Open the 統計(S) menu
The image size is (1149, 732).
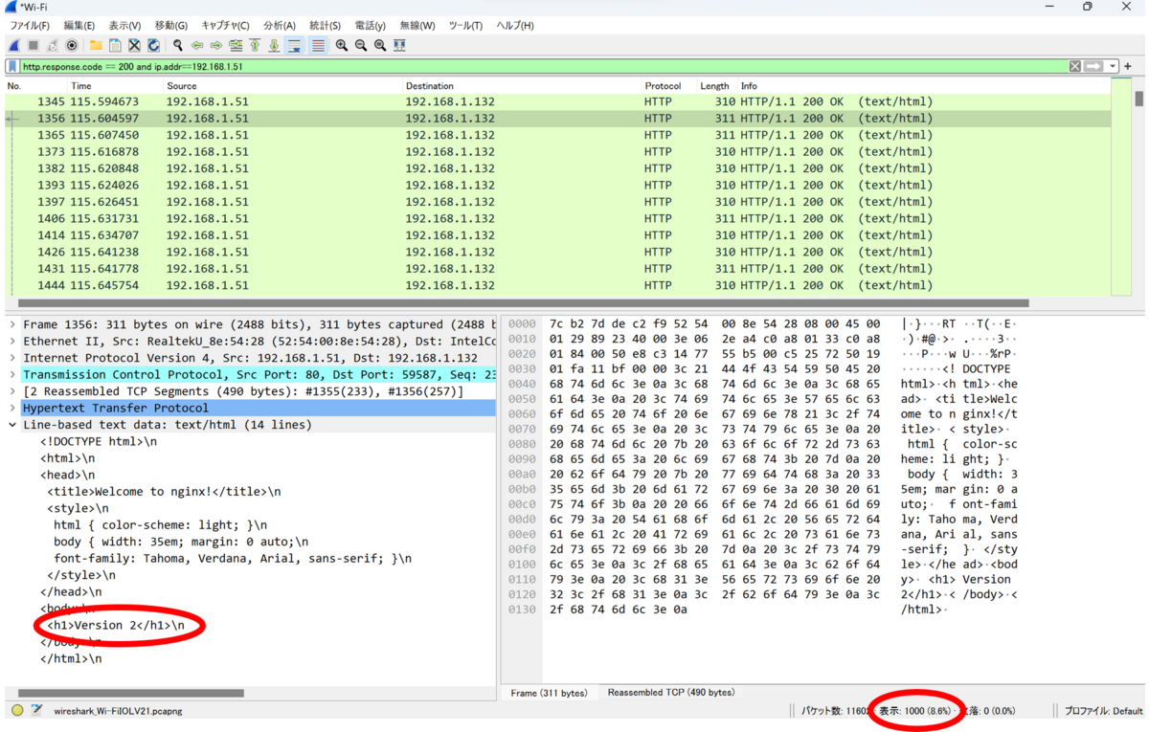point(326,26)
